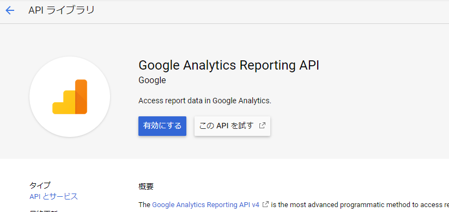
Task: Click the 概要 section heading
Action: 146,187
